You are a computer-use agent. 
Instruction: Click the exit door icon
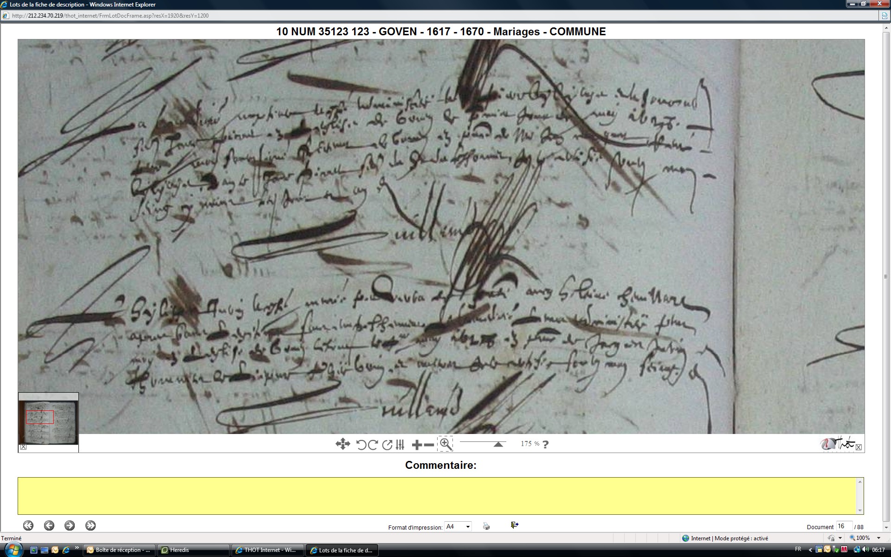[x=514, y=525]
